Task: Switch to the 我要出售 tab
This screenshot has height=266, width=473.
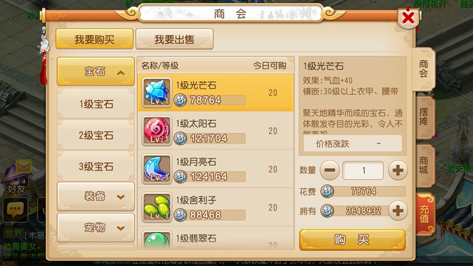Action: [175, 39]
